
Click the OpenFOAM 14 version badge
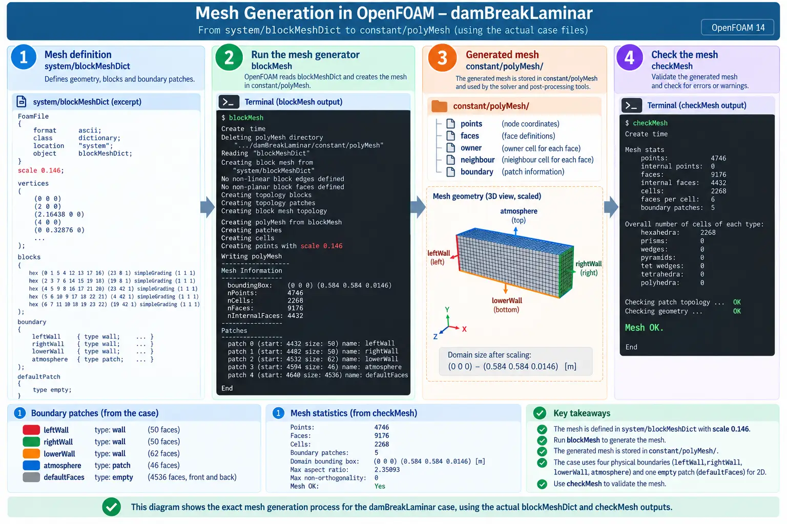tap(738, 28)
